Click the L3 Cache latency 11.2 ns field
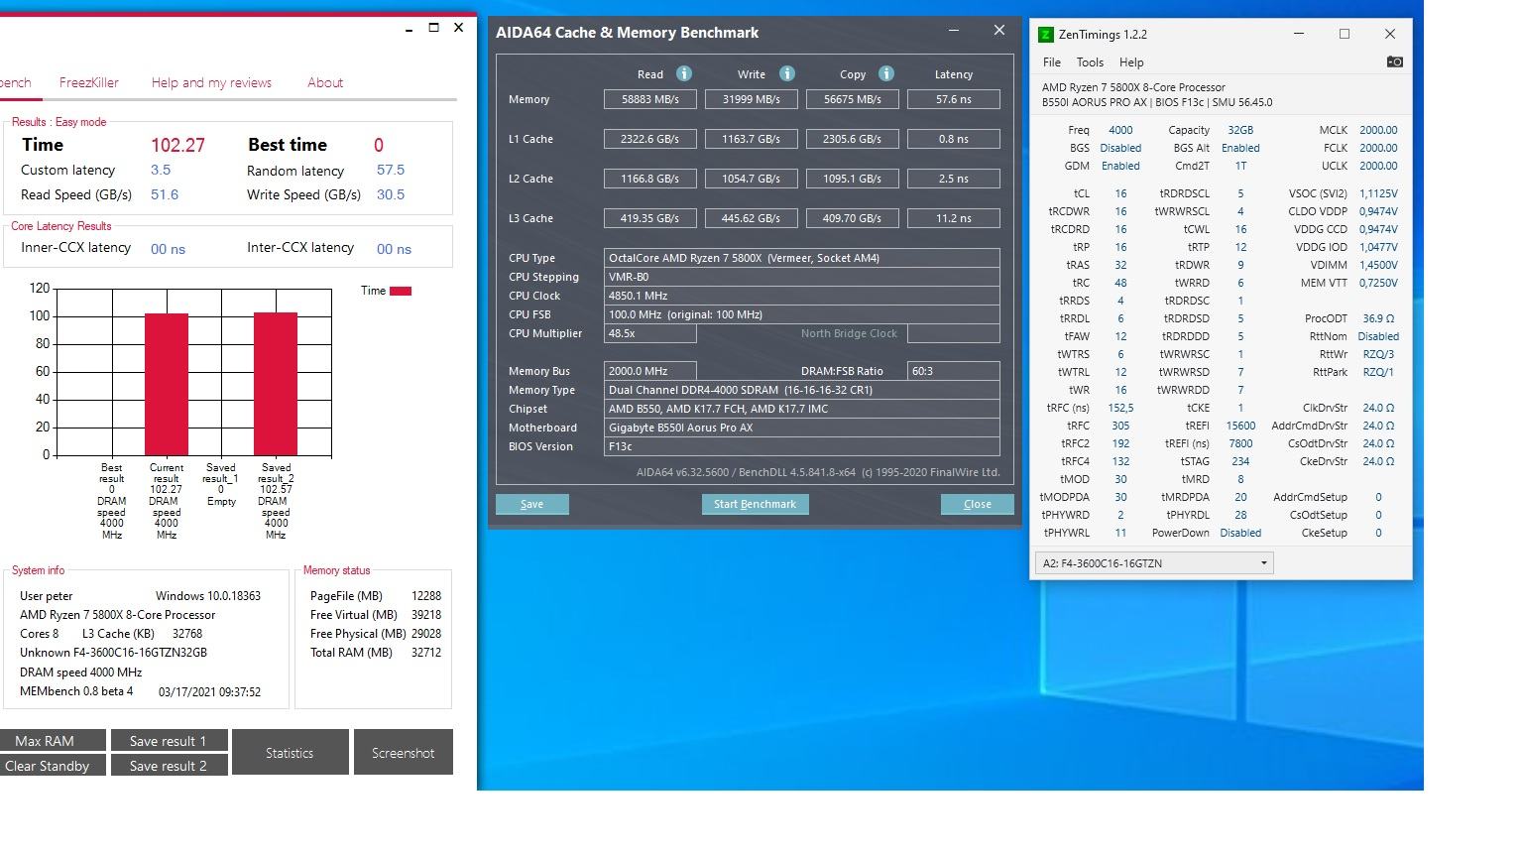 (954, 218)
